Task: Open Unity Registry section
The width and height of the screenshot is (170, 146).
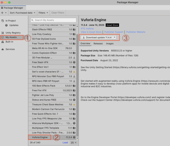Action: [13, 33]
